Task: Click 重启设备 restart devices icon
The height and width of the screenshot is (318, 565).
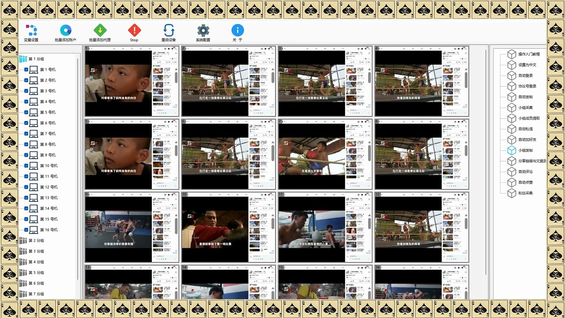Action: tap(169, 30)
